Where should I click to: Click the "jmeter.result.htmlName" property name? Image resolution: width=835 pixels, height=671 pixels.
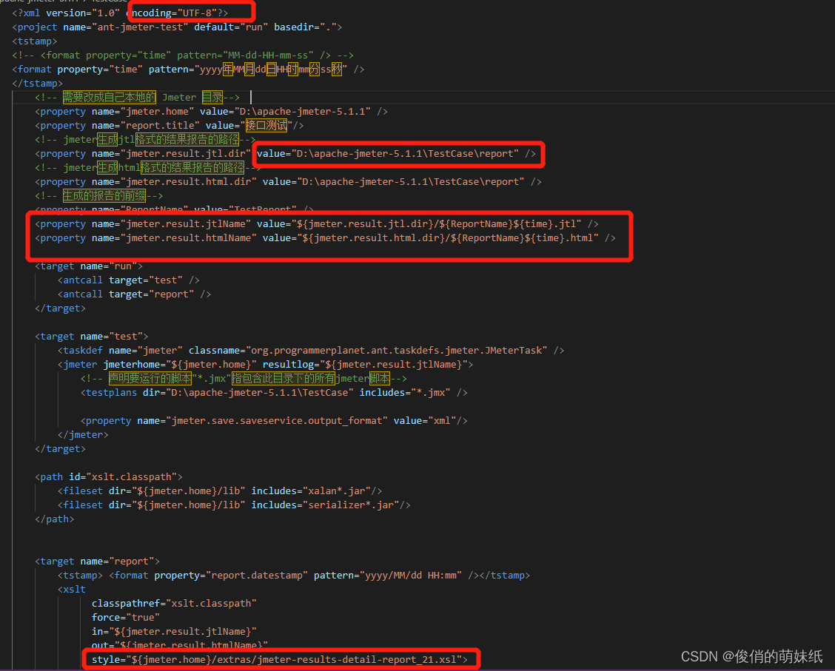(x=189, y=238)
